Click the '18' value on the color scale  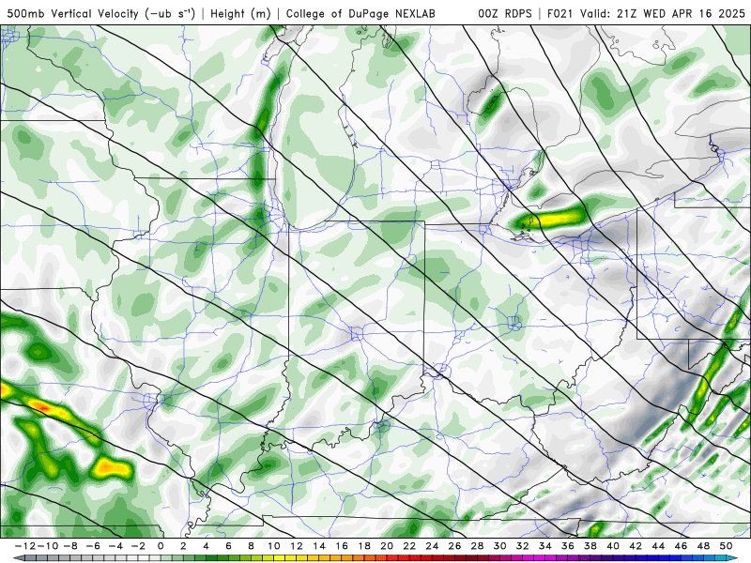click(x=364, y=546)
